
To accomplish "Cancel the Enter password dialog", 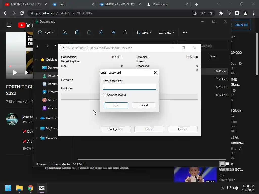I will pyautogui.click(x=144, y=105).
